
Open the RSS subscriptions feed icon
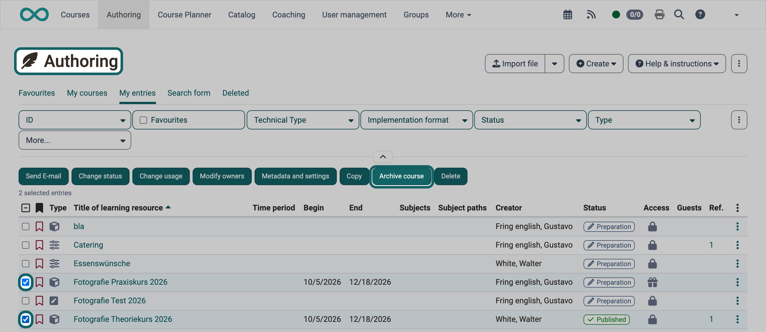(x=591, y=15)
